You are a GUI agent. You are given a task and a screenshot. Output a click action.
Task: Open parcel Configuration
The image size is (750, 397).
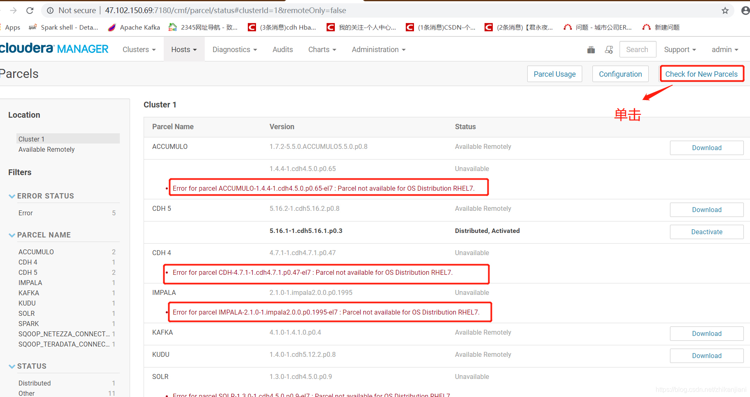(x=620, y=74)
